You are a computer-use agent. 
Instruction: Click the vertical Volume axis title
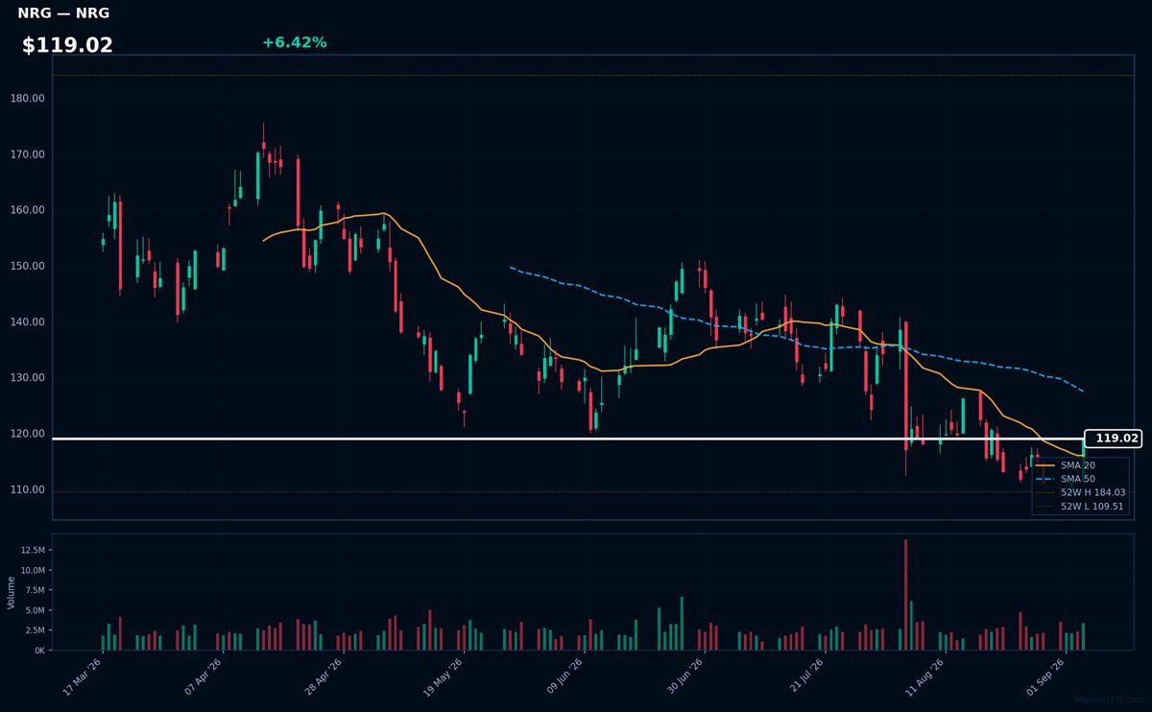pos(12,592)
